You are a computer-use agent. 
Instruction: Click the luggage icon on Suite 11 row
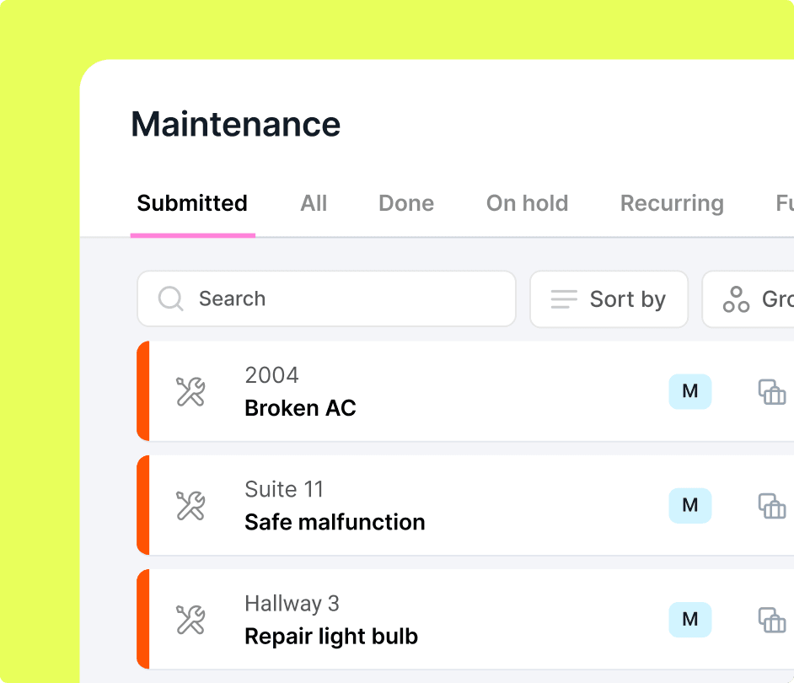772,506
